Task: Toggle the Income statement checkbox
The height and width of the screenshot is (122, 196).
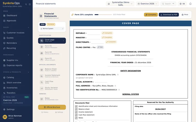Action: 76,112
